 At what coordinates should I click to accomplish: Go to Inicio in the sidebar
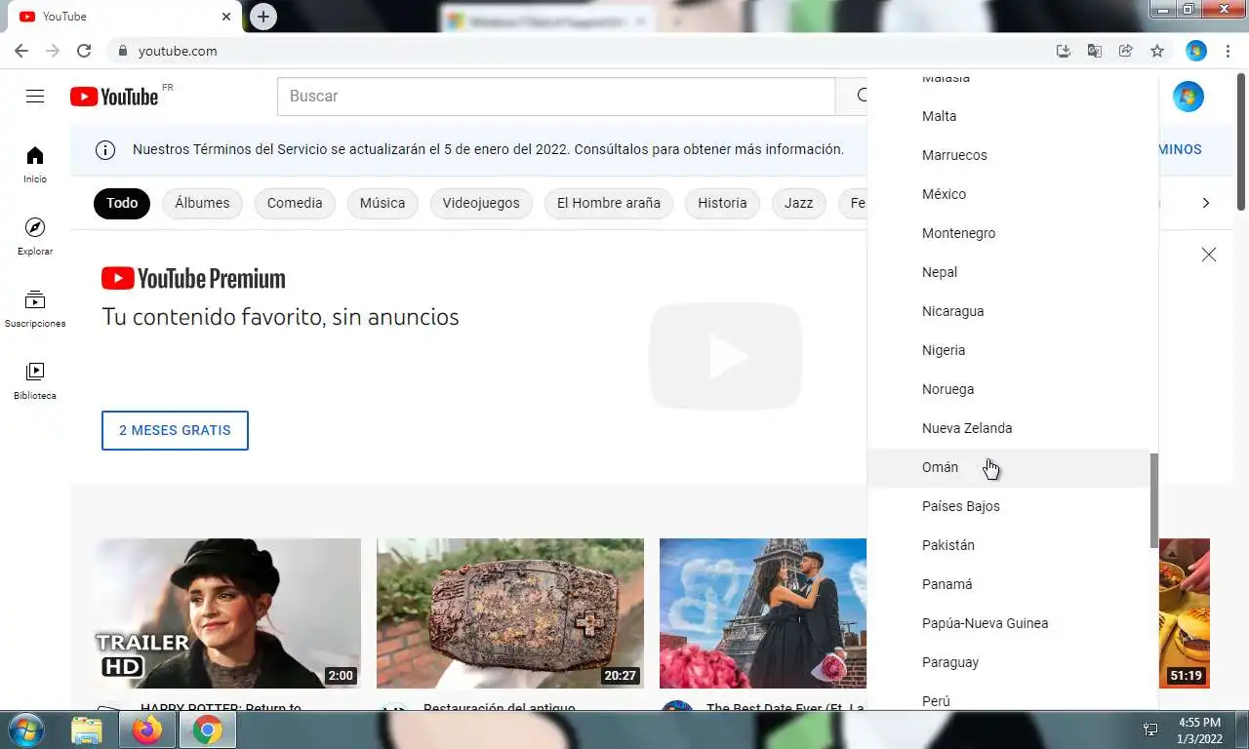point(35,165)
